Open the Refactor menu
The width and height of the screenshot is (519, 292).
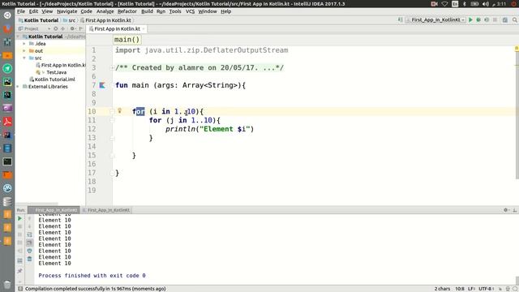click(x=127, y=11)
